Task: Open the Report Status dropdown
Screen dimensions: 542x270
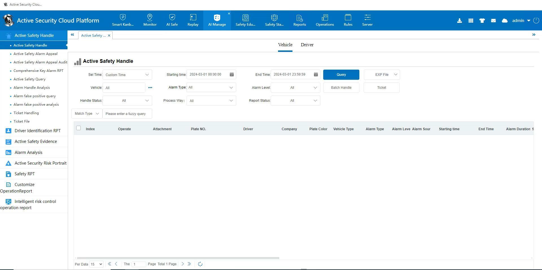Action: [295, 101]
